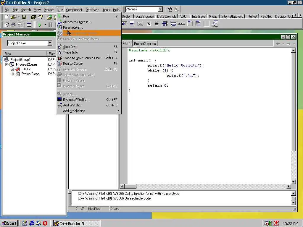The image size is (303, 227).
Task: Expand the File1.c tree node
Action: (x=12, y=69)
